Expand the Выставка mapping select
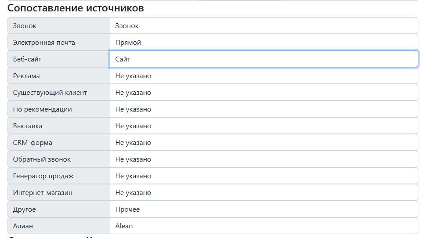The height and width of the screenshot is (238, 432). coord(264,126)
